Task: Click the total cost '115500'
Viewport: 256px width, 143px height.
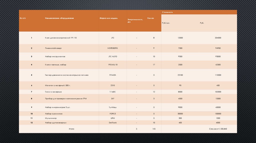Action: coord(218,75)
